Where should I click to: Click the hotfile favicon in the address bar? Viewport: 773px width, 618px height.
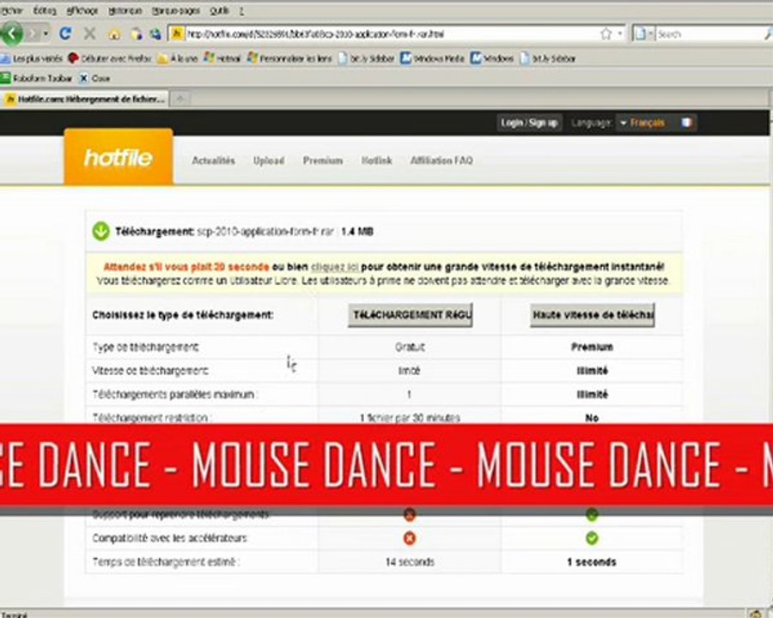point(178,34)
